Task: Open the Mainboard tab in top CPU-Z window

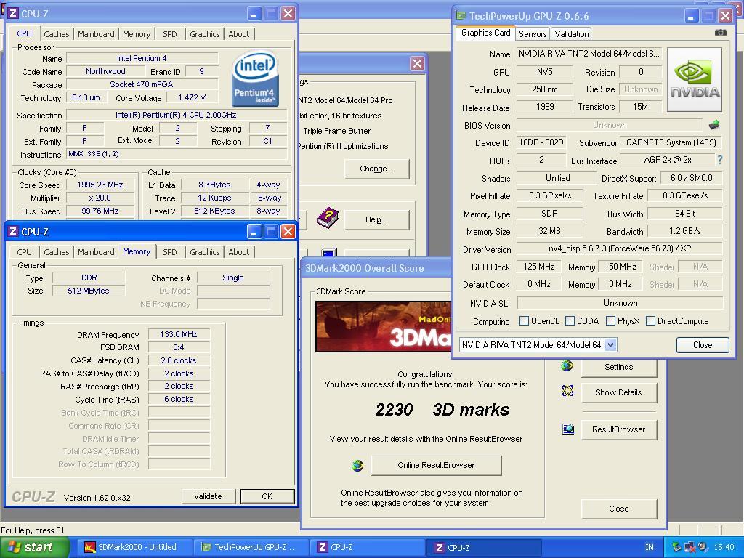Action: (96, 34)
